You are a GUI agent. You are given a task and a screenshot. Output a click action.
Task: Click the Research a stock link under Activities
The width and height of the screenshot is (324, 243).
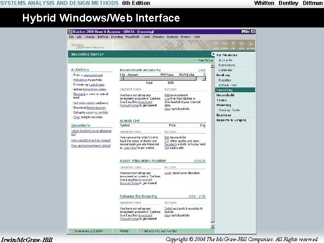(80, 94)
